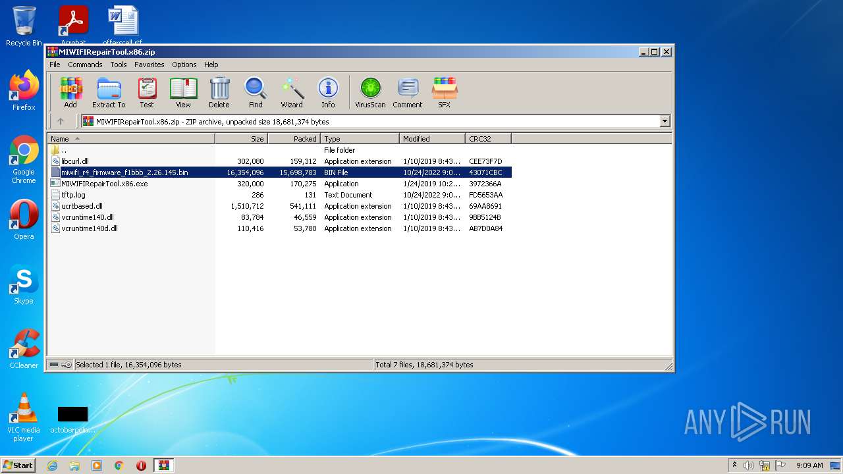Open the offerscell.rtf desktop file
Viewport: 843px width, 474px height.
(x=123, y=25)
